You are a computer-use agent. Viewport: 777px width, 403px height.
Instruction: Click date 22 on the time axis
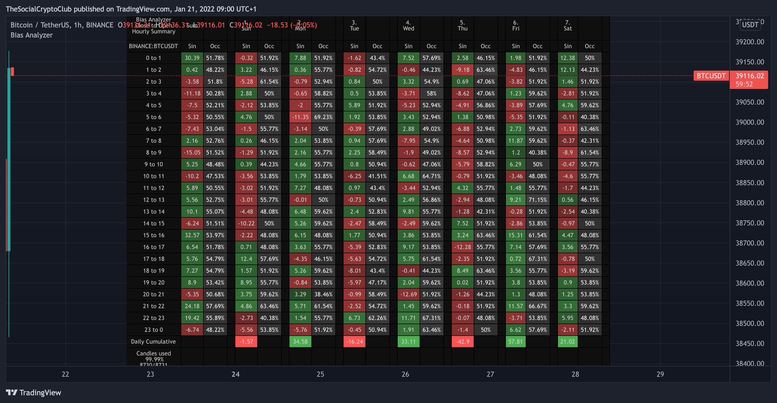tap(65, 374)
